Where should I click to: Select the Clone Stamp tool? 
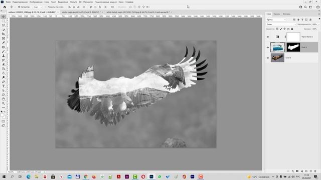tap(4, 55)
